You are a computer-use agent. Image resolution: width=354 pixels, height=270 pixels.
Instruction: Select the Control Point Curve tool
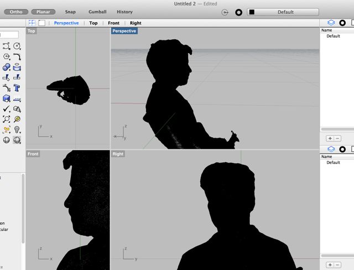click(6, 46)
